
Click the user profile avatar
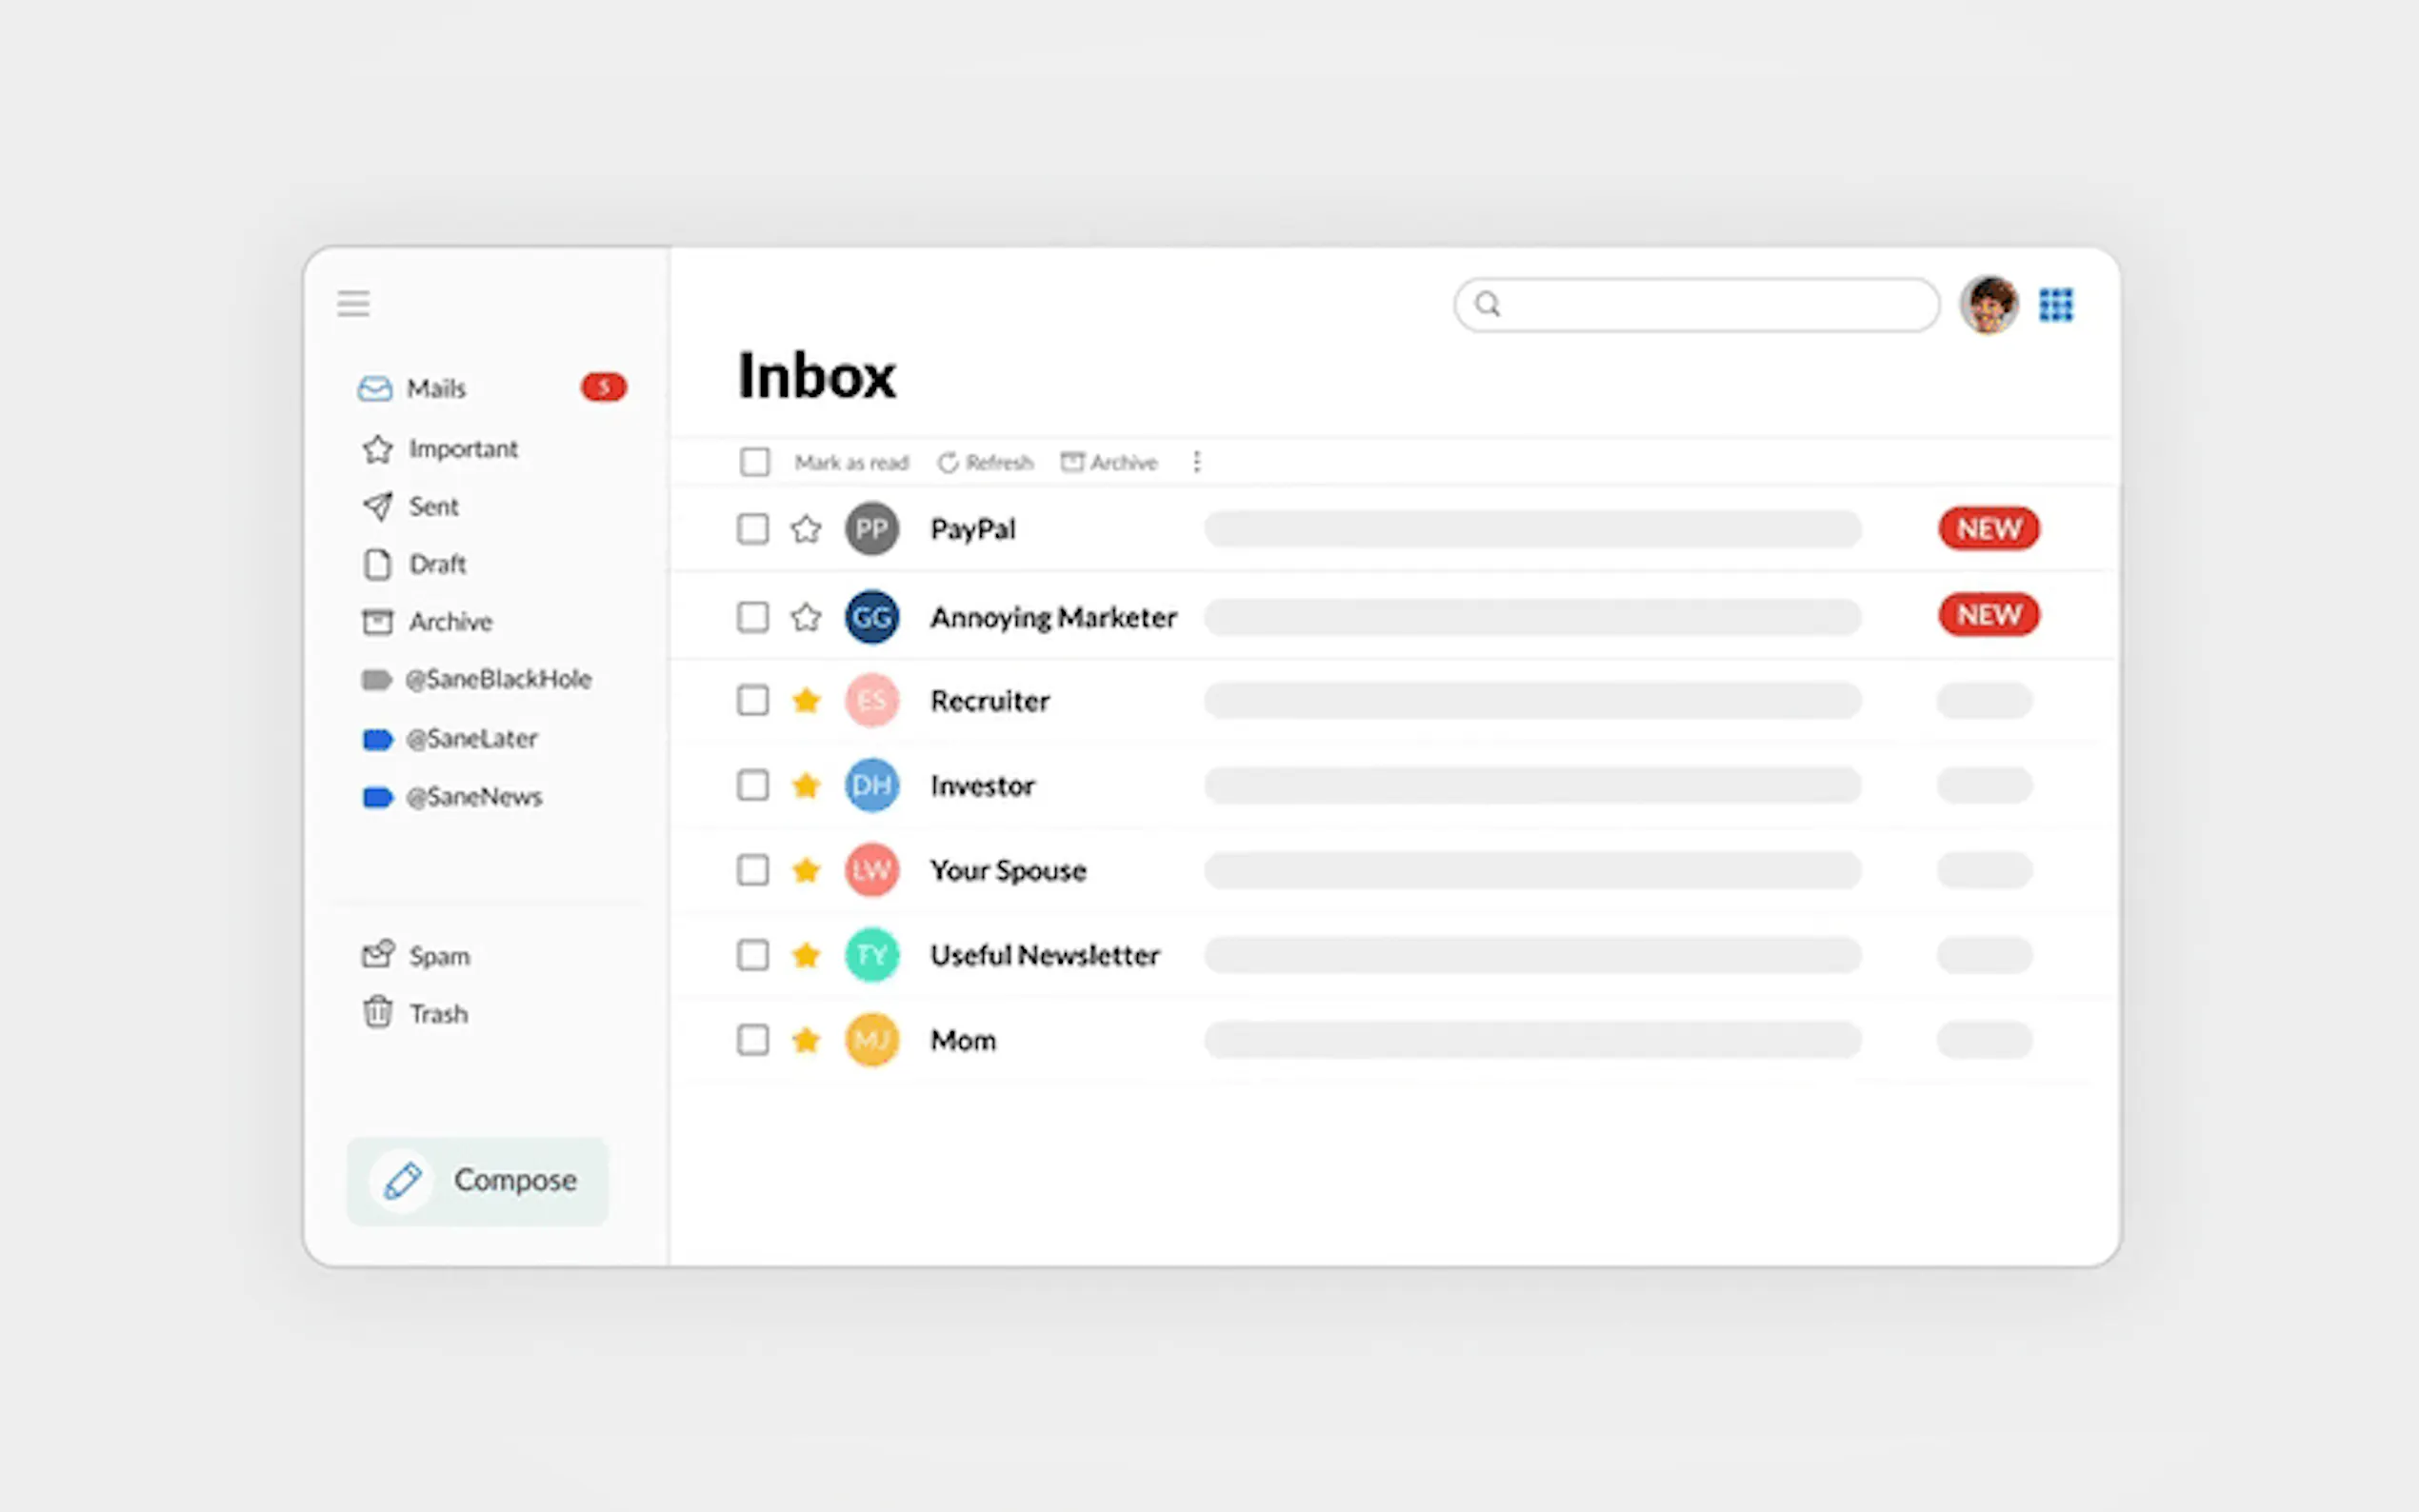coord(1989,304)
